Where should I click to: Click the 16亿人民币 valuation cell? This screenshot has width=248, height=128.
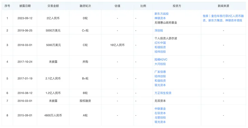click(x=117, y=45)
